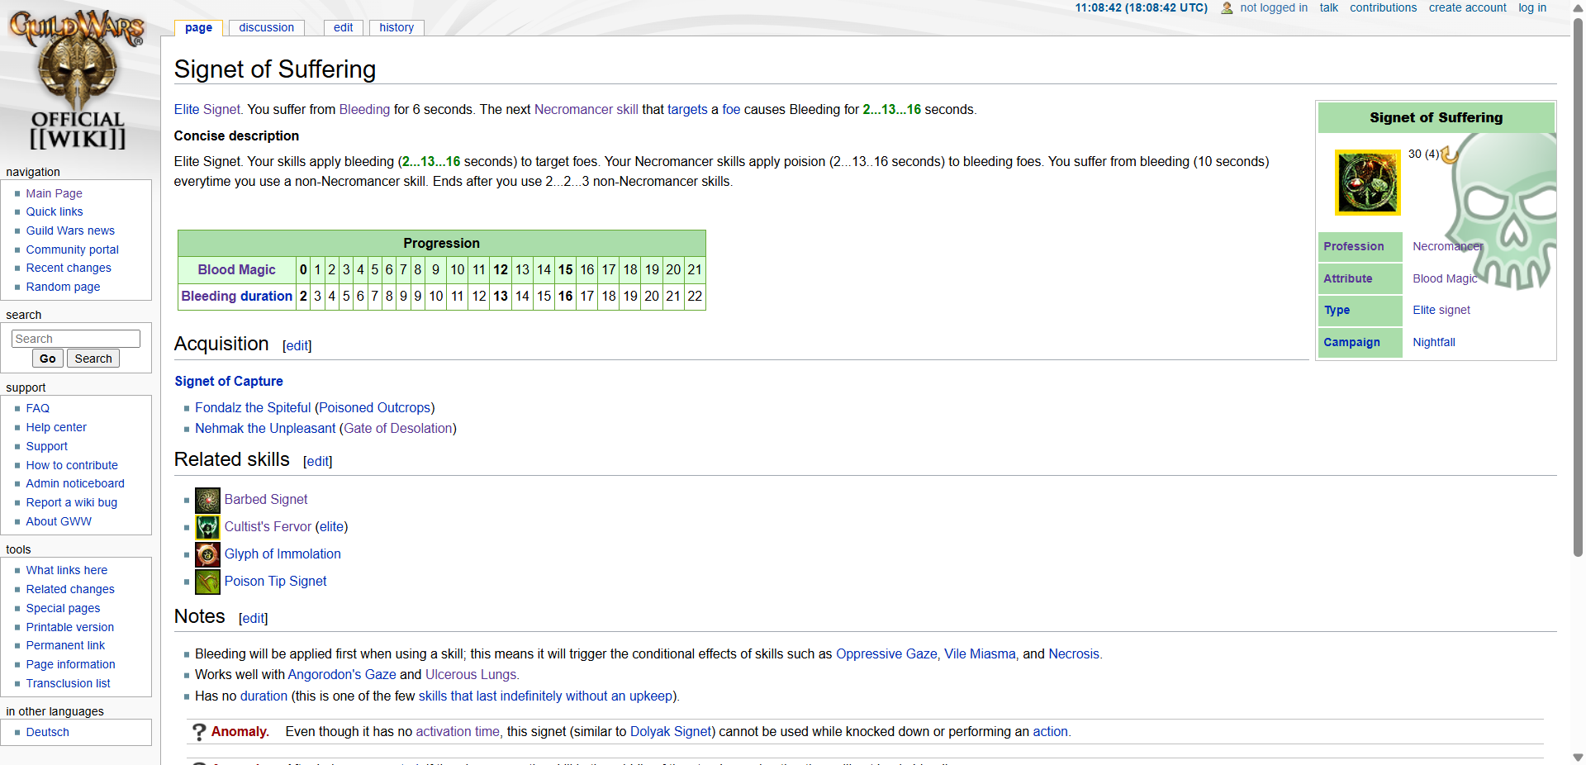Click the Glyph of Immolation skill icon
The width and height of the screenshot is (1586, 765).
pyautogui.click(x=207, y=554)
